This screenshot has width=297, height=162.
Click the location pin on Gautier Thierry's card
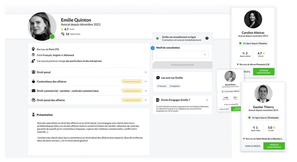244,139
